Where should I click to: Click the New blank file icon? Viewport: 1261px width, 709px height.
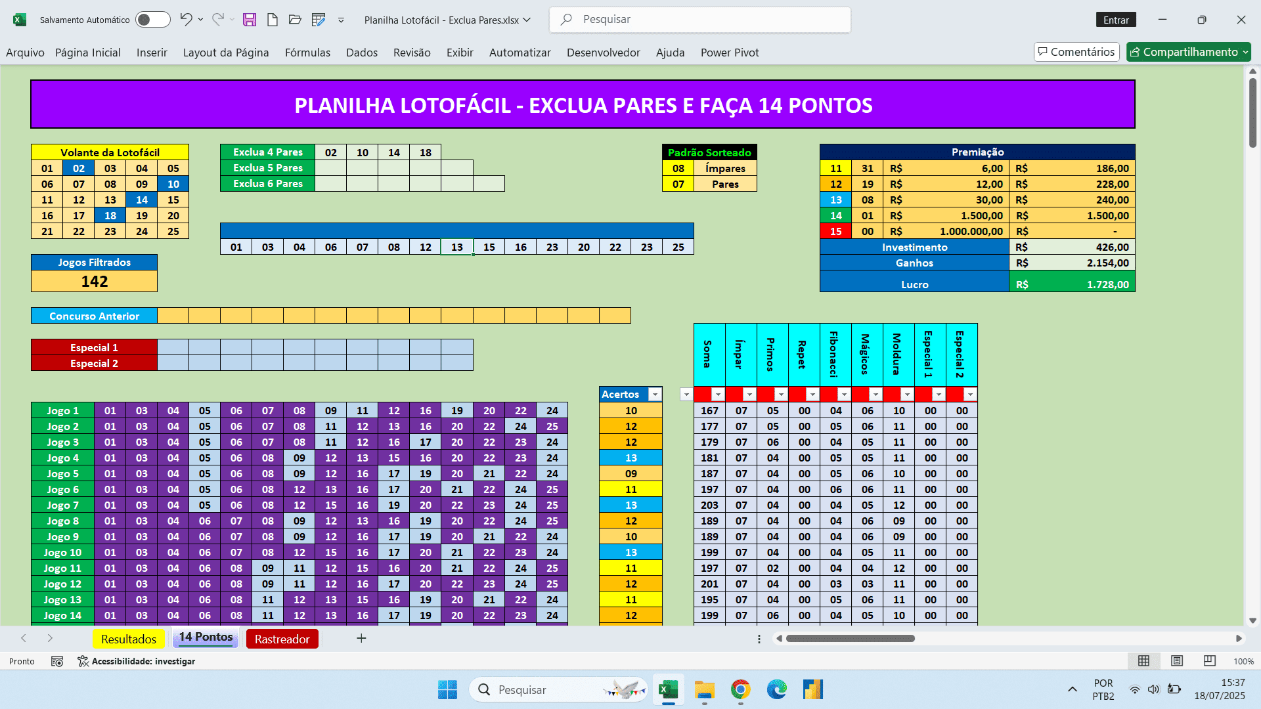(272, 20)
